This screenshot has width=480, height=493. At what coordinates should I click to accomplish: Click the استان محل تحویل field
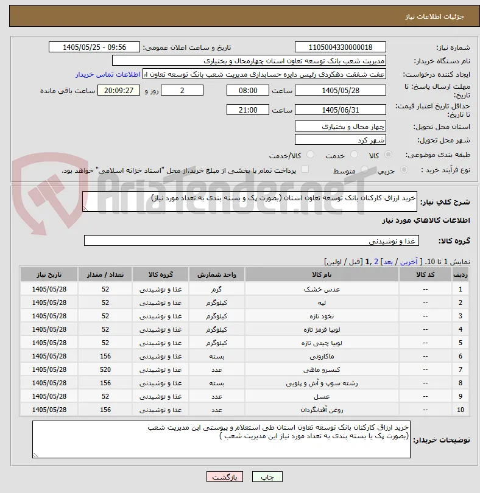tap(341, 127)
